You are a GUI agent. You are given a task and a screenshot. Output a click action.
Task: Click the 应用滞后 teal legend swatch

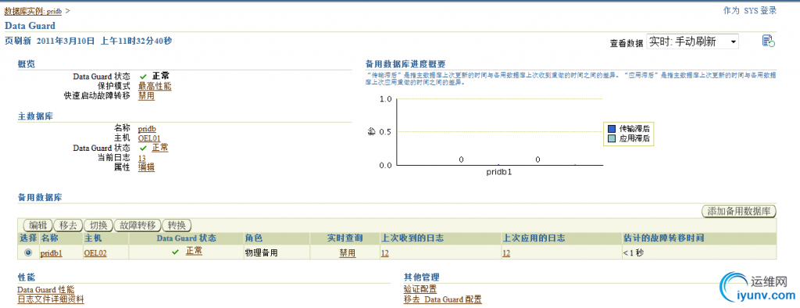click(x=612, y=138)
